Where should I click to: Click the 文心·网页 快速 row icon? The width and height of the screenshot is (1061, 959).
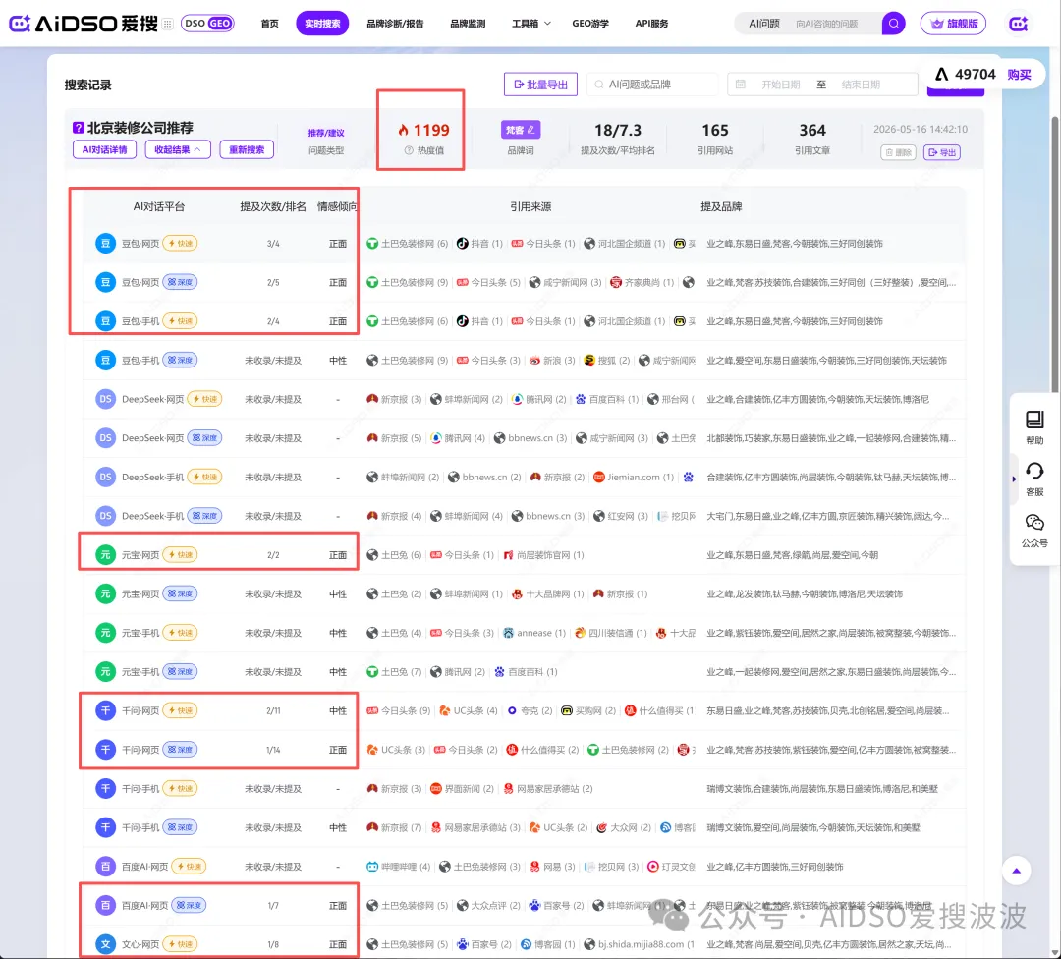pyautogui.click(x=105, y=943)
